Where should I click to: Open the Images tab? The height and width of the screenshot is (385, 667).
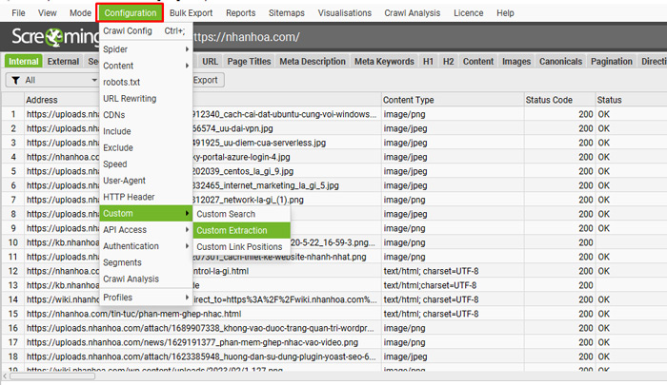[516, 62]
